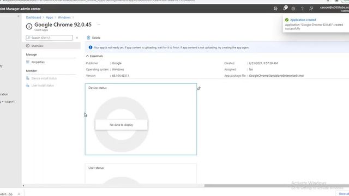Click the app not ready info icon
The image size is (349, 196).
click(x=91, y=47)
